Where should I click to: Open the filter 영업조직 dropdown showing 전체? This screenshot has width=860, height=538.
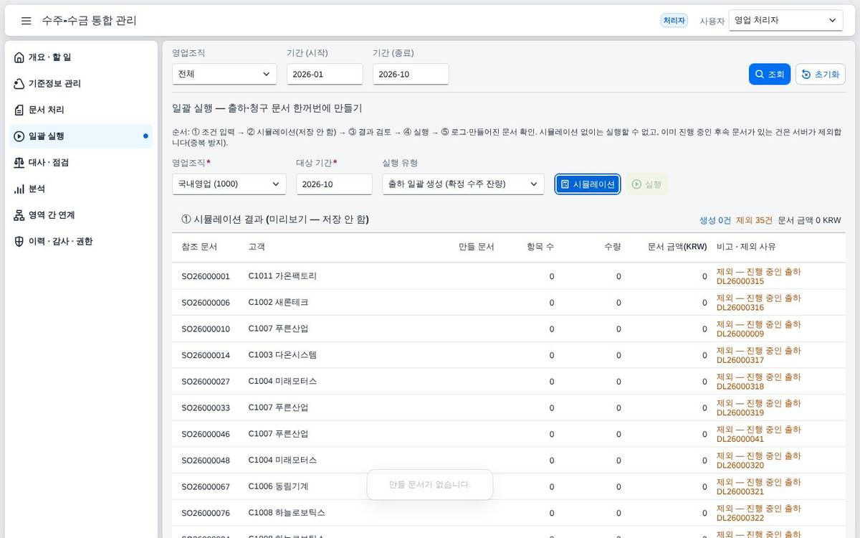(224, 74)
